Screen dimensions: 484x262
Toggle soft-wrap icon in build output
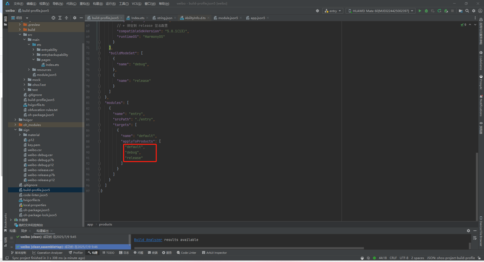click(x=475, y=238)
